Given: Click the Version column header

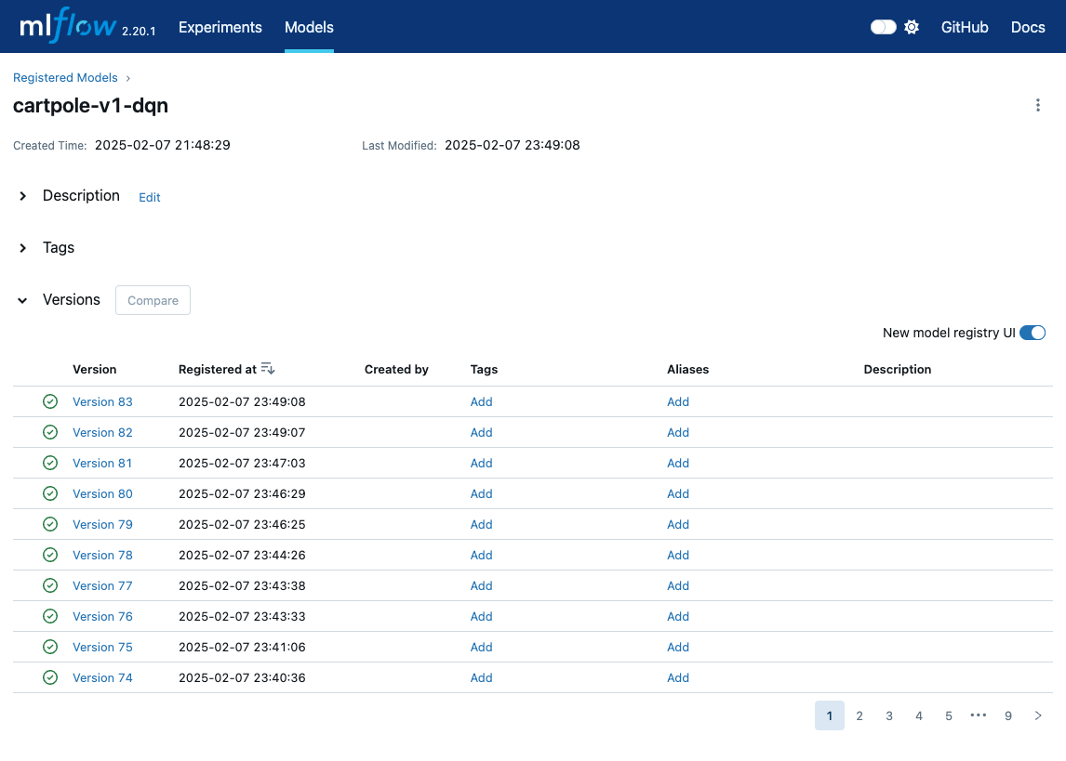Looking at the screenshot, I should [95, 369].
